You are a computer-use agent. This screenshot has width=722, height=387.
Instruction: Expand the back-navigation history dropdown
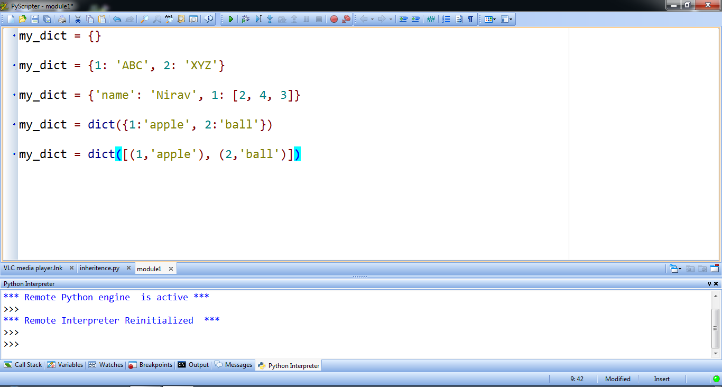click(x=372, y=19)
